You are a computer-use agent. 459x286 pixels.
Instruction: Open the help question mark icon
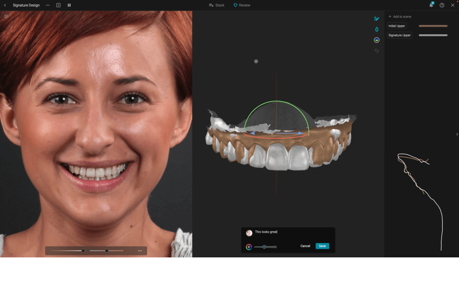click(x=442, y=5)
